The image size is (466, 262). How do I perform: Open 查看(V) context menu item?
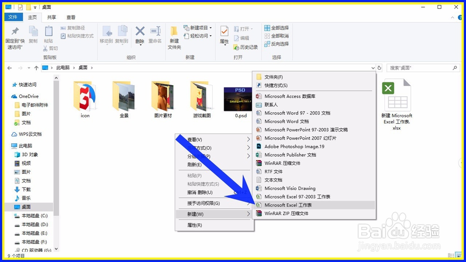click(x=214, y=139)
